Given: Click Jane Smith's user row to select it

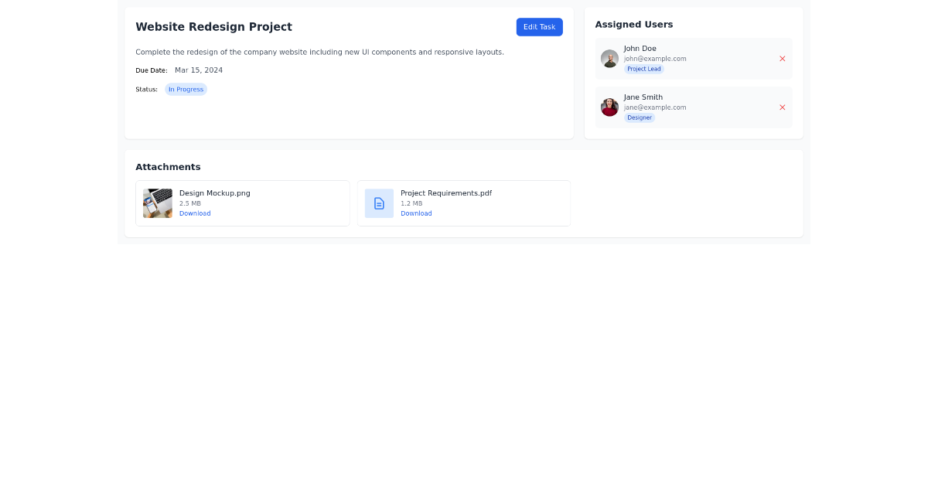Looking at the screenshot, I should (x=693, y=107).
